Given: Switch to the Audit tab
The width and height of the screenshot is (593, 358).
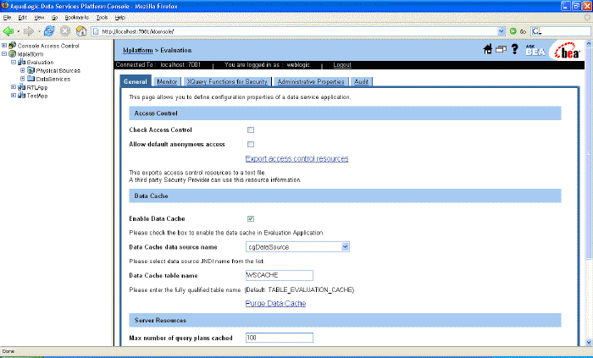Looking at the screenshot, I should (361, 81).
